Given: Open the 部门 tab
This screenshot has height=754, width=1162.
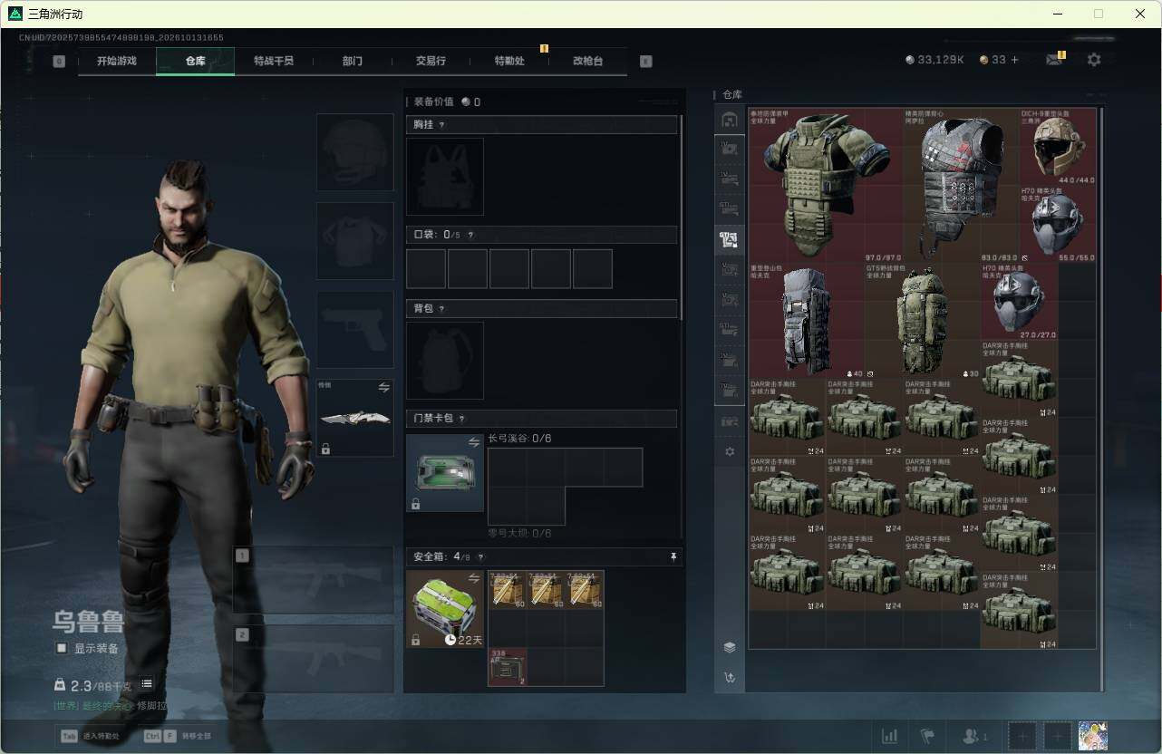Looking at the screenshot, I should [x=353, y=61].
